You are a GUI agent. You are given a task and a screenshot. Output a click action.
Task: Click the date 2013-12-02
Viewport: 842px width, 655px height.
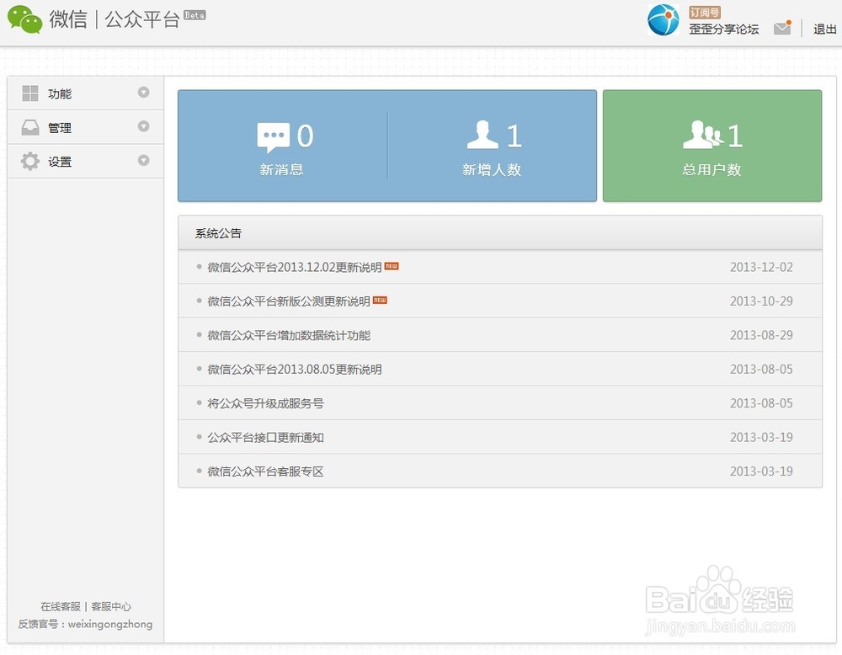[x=761, y=267]
